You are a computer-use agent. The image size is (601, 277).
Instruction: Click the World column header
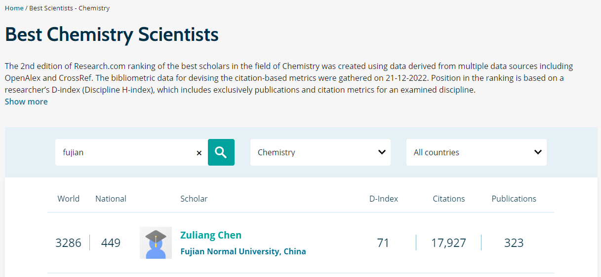coord(68,199)
